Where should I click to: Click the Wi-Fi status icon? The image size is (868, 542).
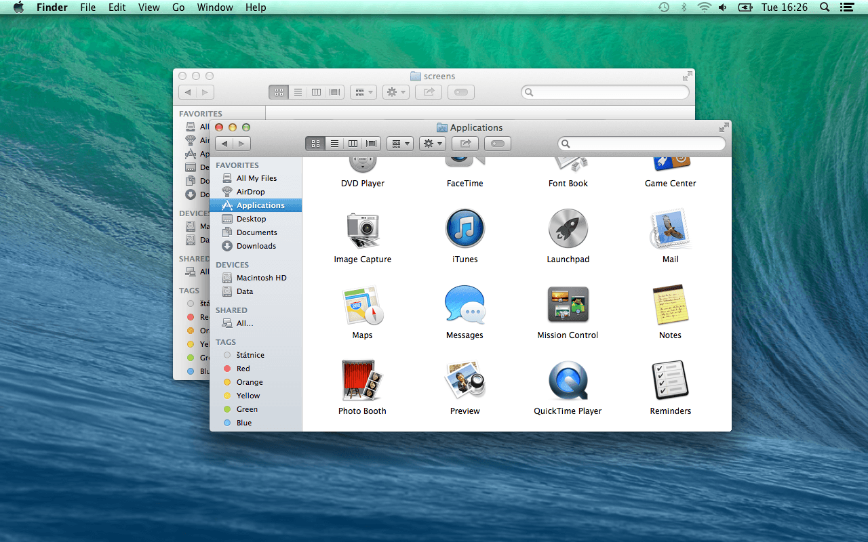coord(705,7)
